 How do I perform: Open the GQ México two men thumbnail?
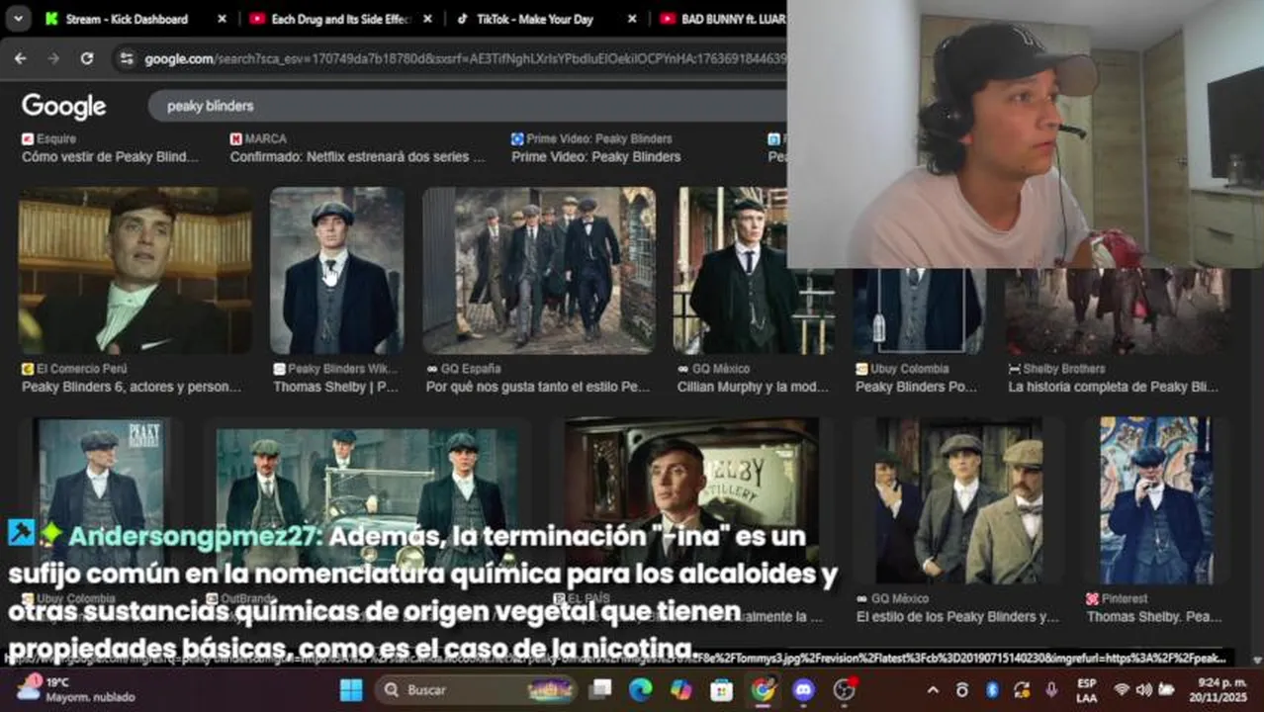pos(959,499)
